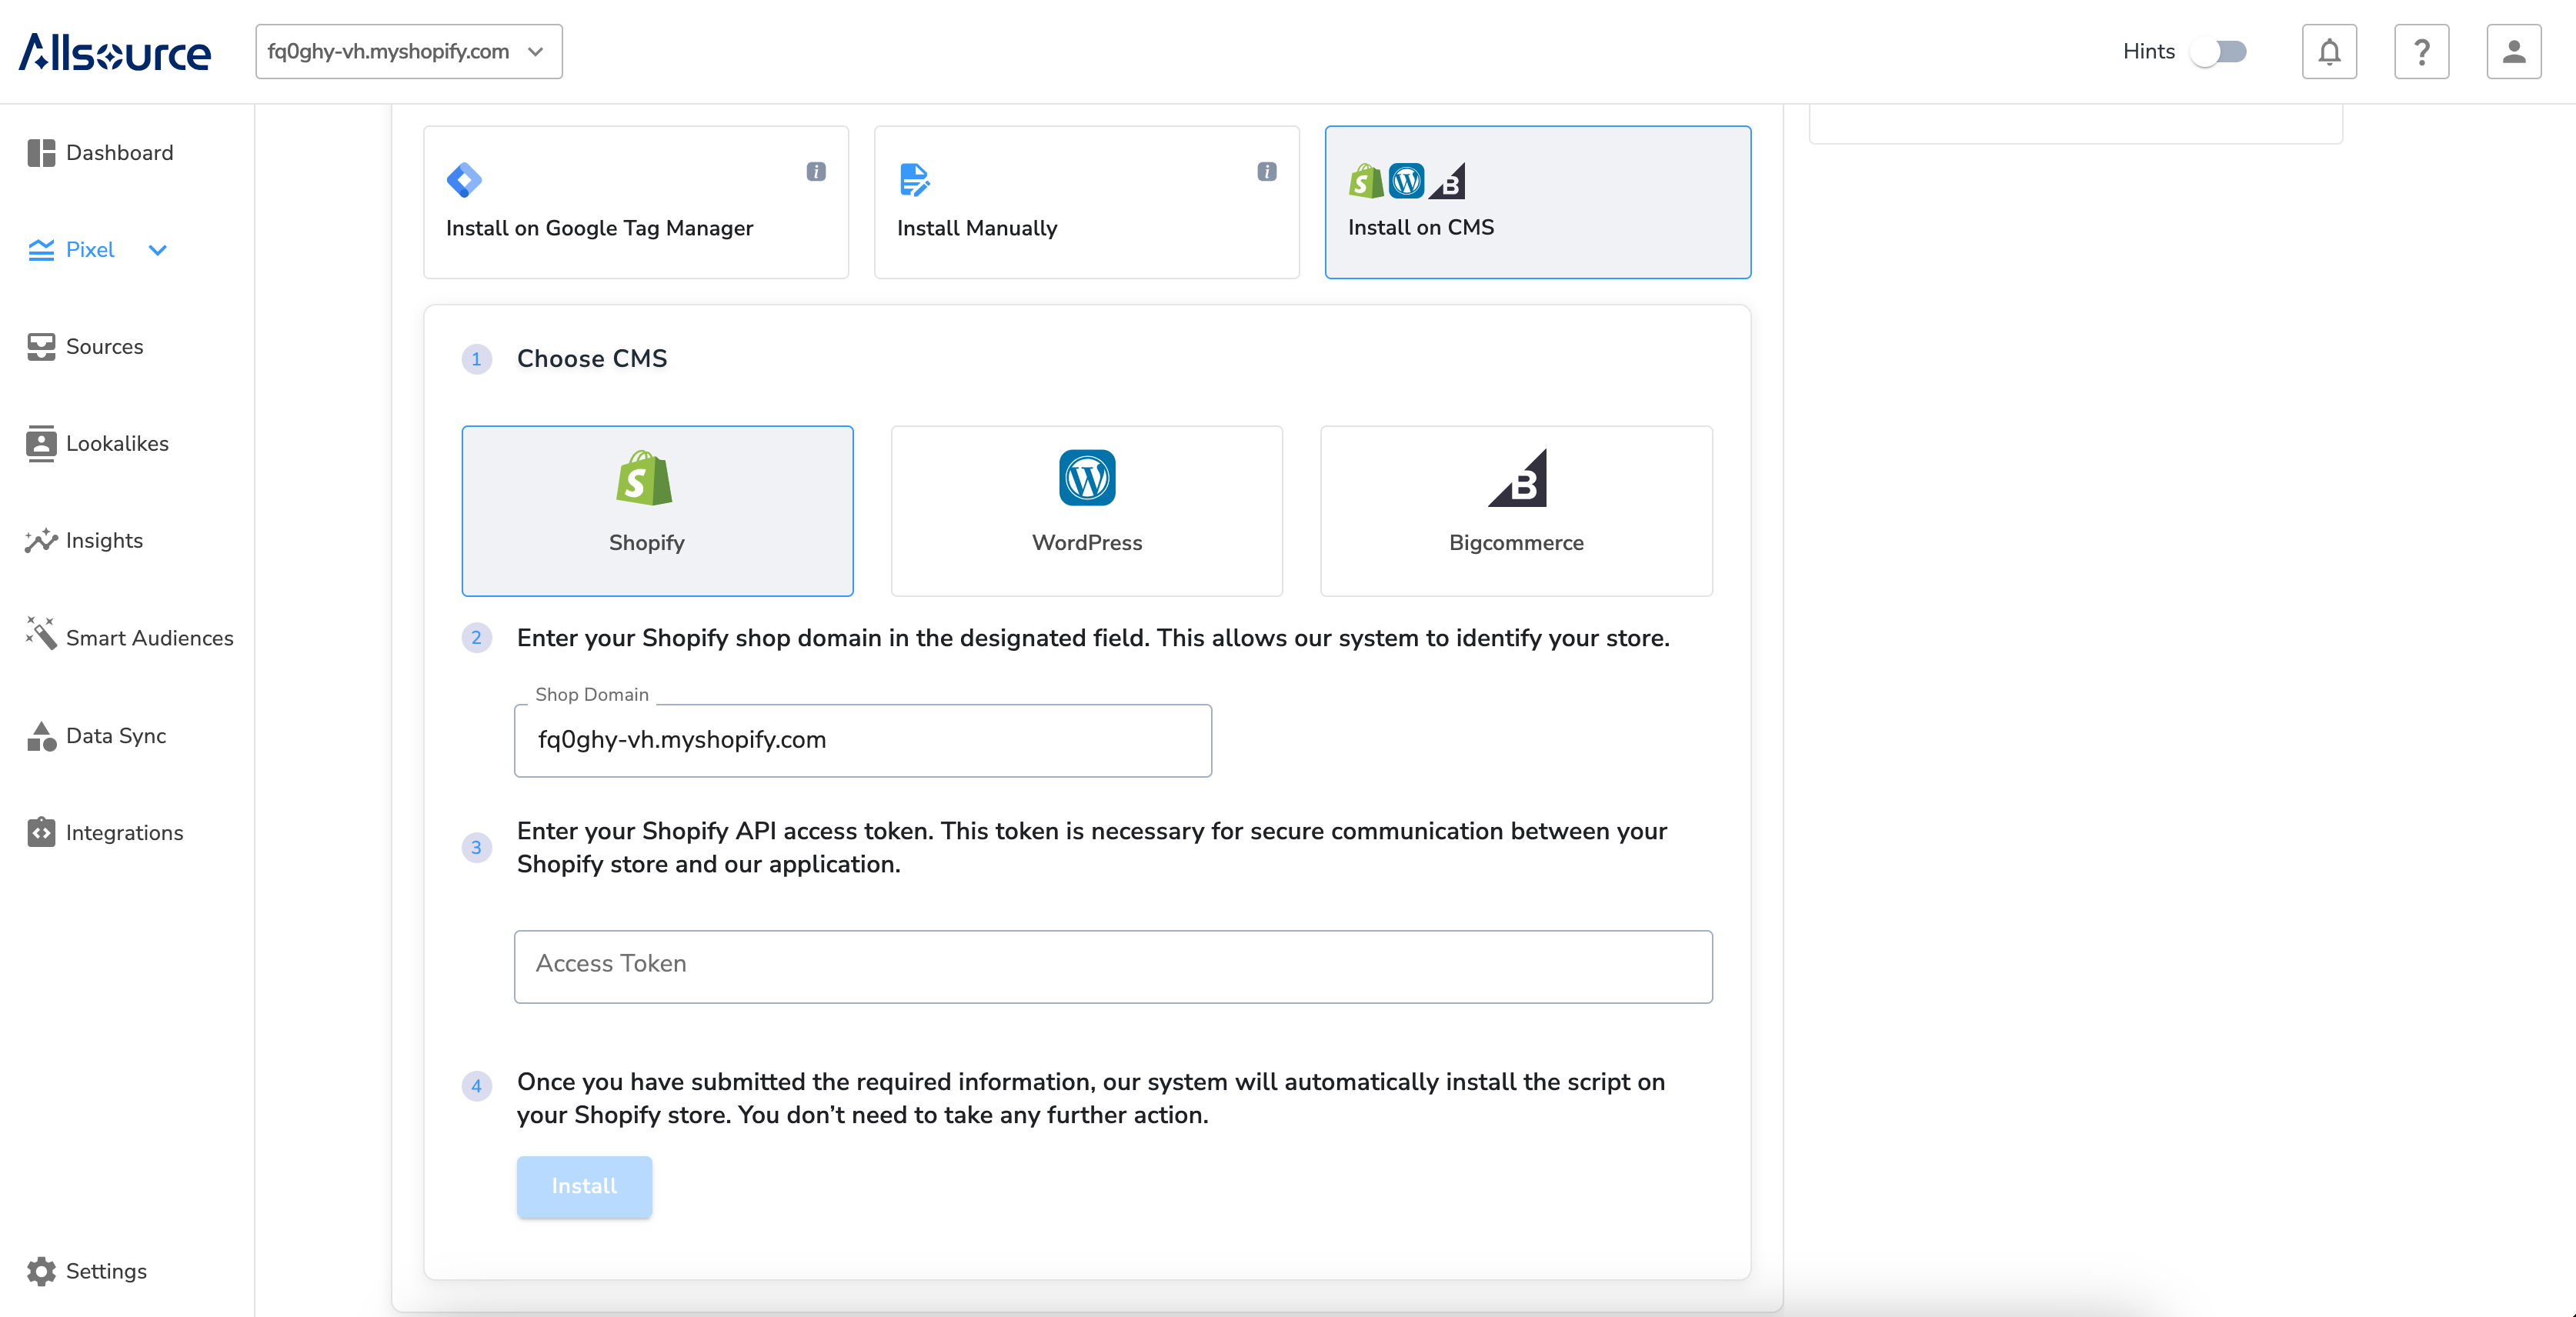Select WordPress as the CMS
This screenshot has height=1317, width=2576.
[1086, 511]
